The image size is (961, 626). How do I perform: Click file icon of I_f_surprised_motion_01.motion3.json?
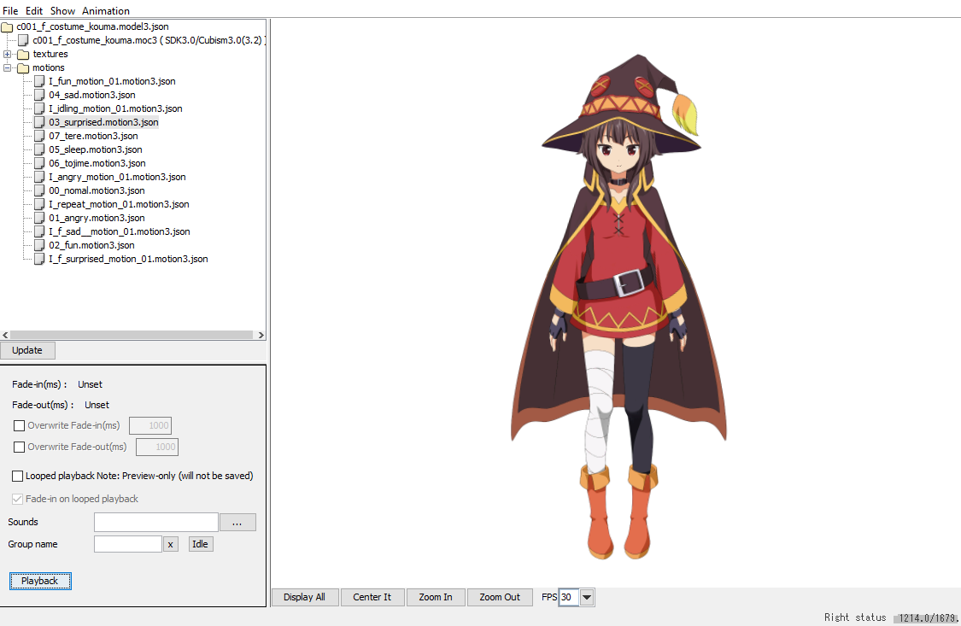[x=40, y=259]
